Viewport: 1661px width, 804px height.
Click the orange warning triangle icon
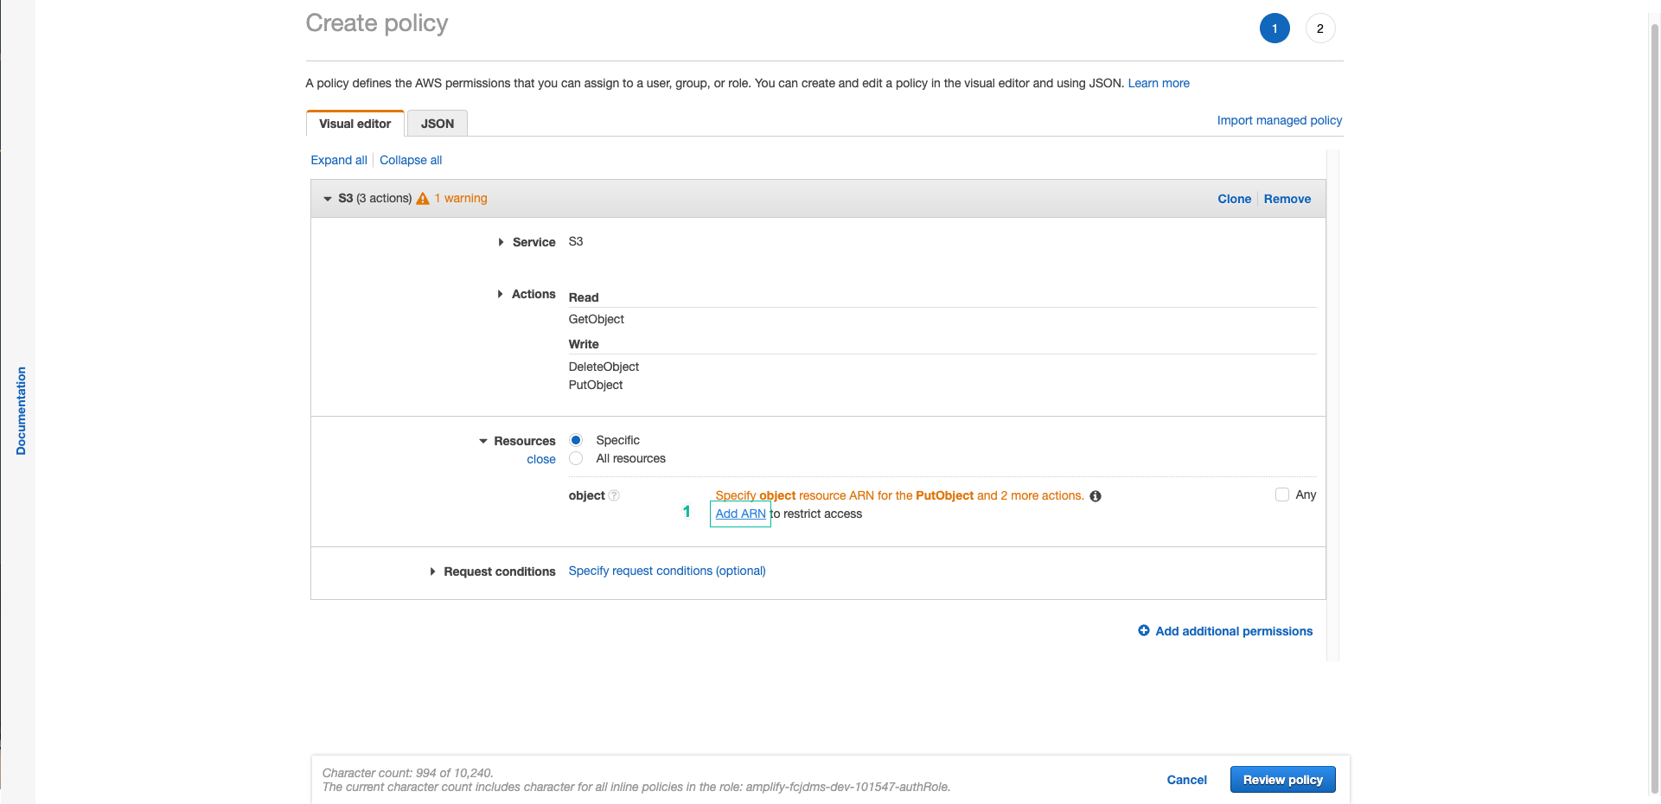[423, 199]
